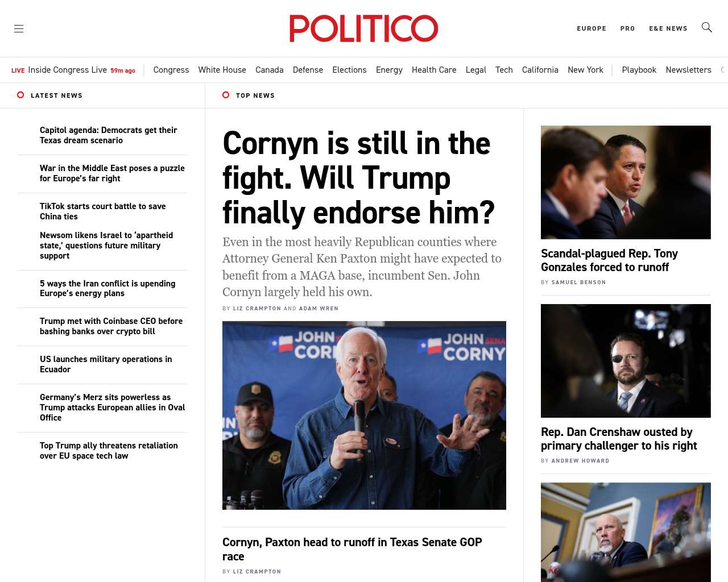Select the Congress nav item

point(171,70)
